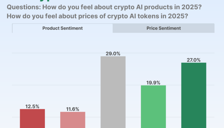Click the light green 19.9% bar
This screenshot has width=224, height=128.
pyautogui.click(x=153, y=107)
